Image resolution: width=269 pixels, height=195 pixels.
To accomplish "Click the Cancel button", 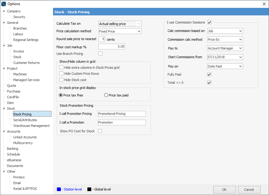I will (249, 190).
